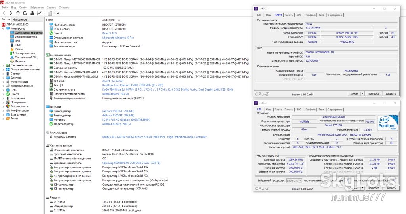Switch to the Избранное tab in left panel
This screenshot has width=406, height=214.
(20, 19)
